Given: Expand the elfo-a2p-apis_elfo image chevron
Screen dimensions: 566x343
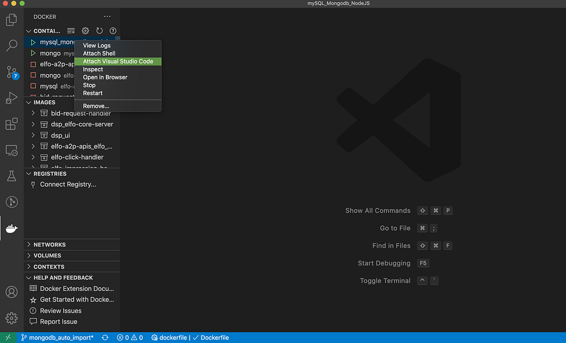Looking at the screenshot, I should pyautogui.click(x=33, y=146).
